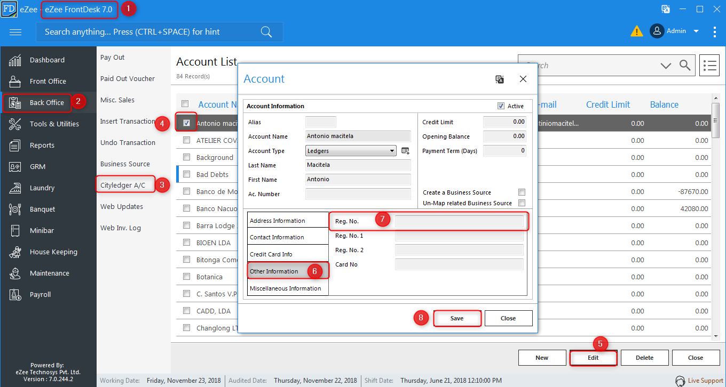Click the New button

(x=542, y=358)
